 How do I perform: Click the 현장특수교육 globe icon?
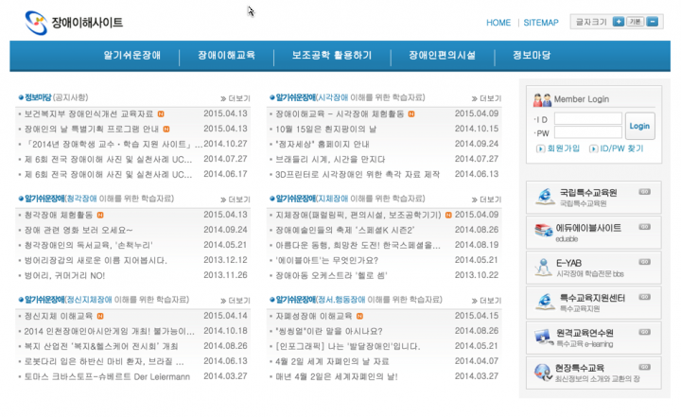[x=543, y=372]
